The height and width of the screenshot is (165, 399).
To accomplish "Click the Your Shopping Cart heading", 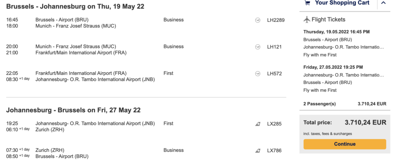I will click(342, 3).
